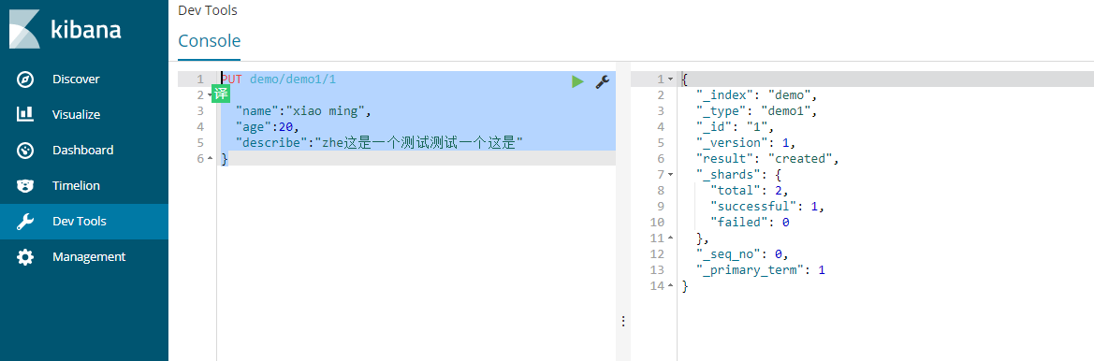1094x361 pixels.
Task: Go to Visualize in sidebar
Action: [83, 115]
